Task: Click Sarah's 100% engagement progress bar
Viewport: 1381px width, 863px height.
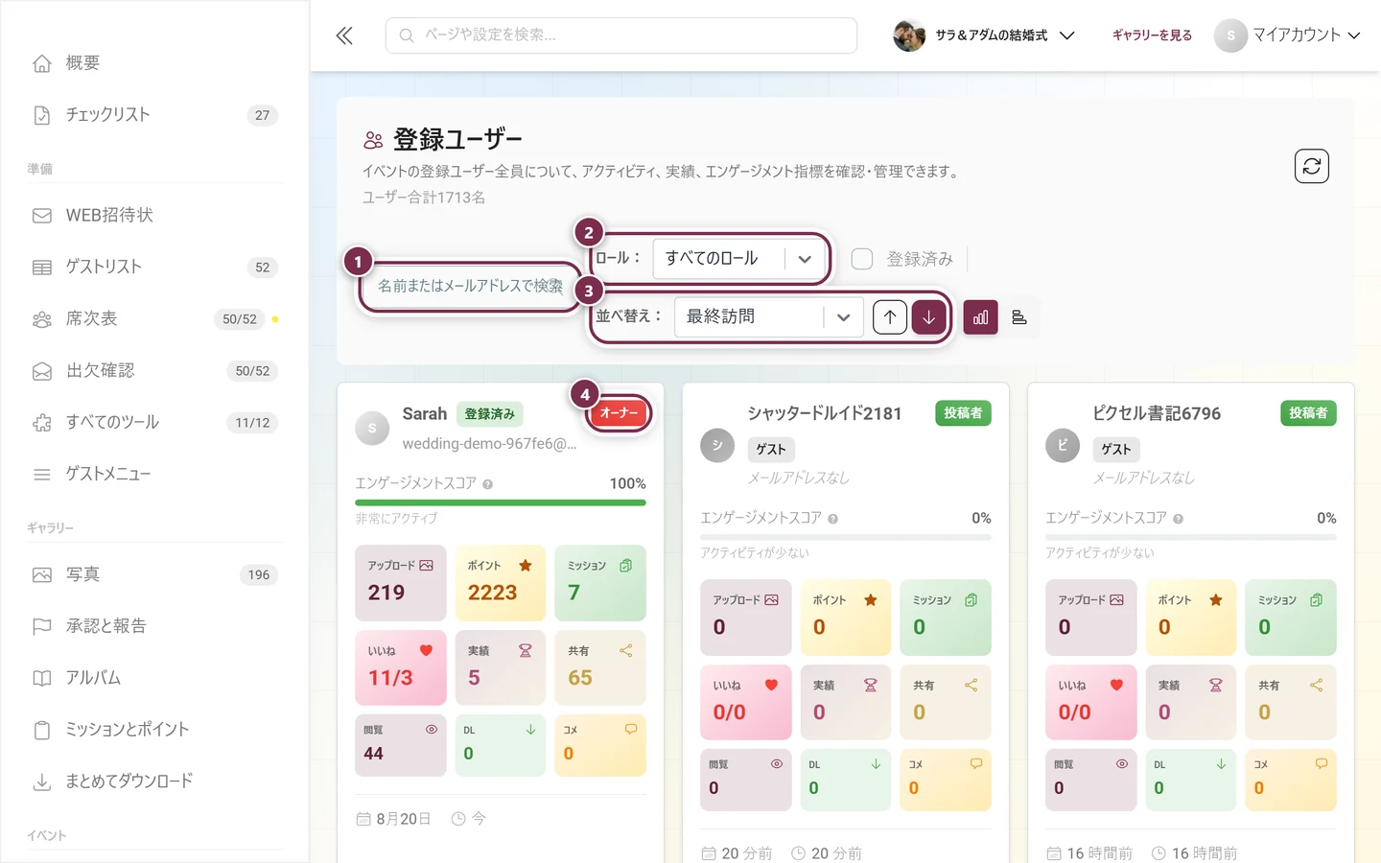Action: 501,502
